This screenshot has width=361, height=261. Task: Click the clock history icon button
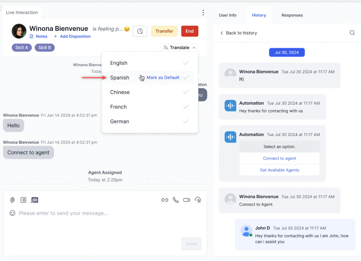(140, 31)
